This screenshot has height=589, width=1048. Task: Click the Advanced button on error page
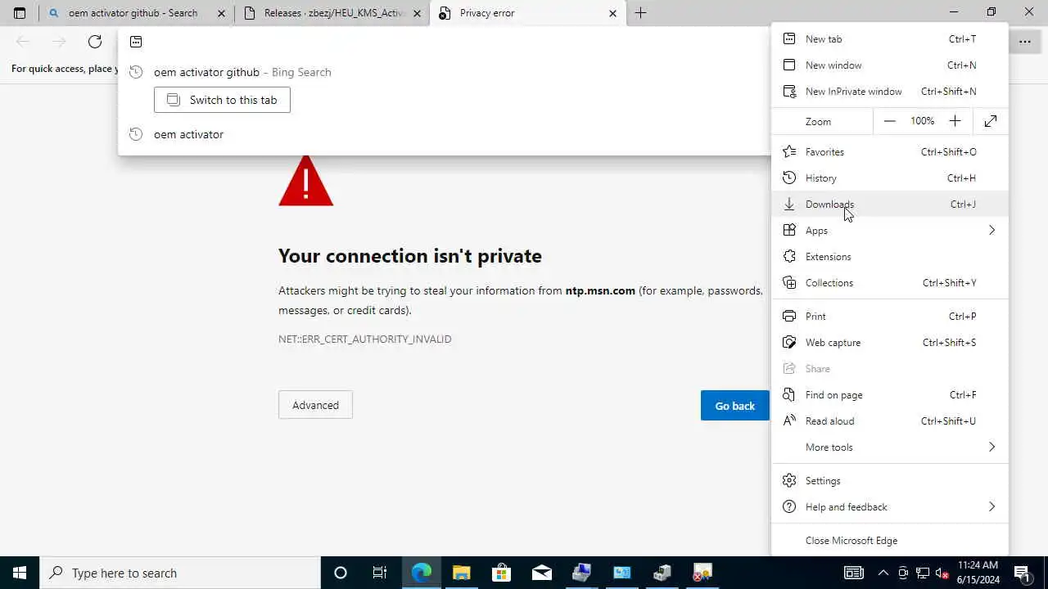[315, 405]
